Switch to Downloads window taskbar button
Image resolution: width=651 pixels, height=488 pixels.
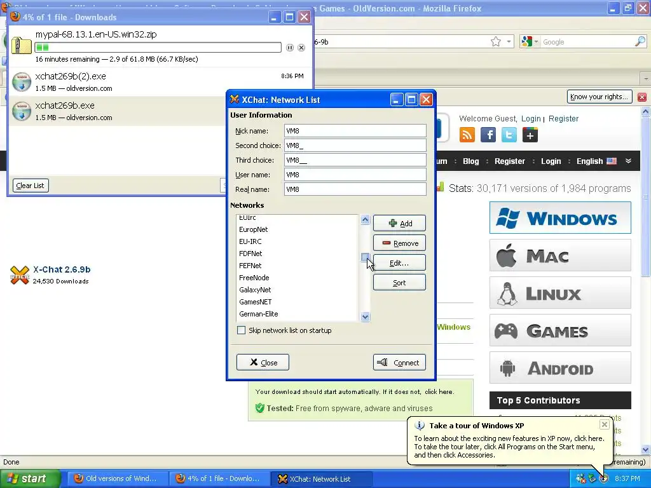tap(219, 478)
